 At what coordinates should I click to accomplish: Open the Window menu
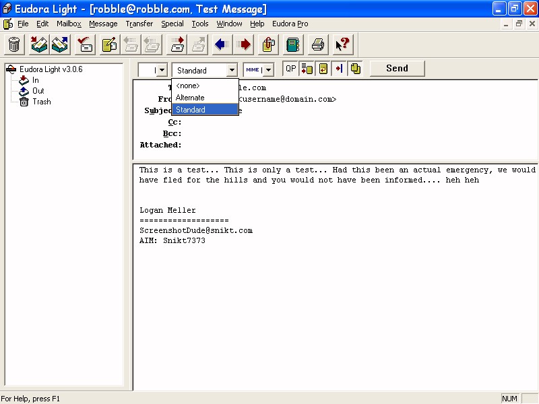(x=229, y=24)
